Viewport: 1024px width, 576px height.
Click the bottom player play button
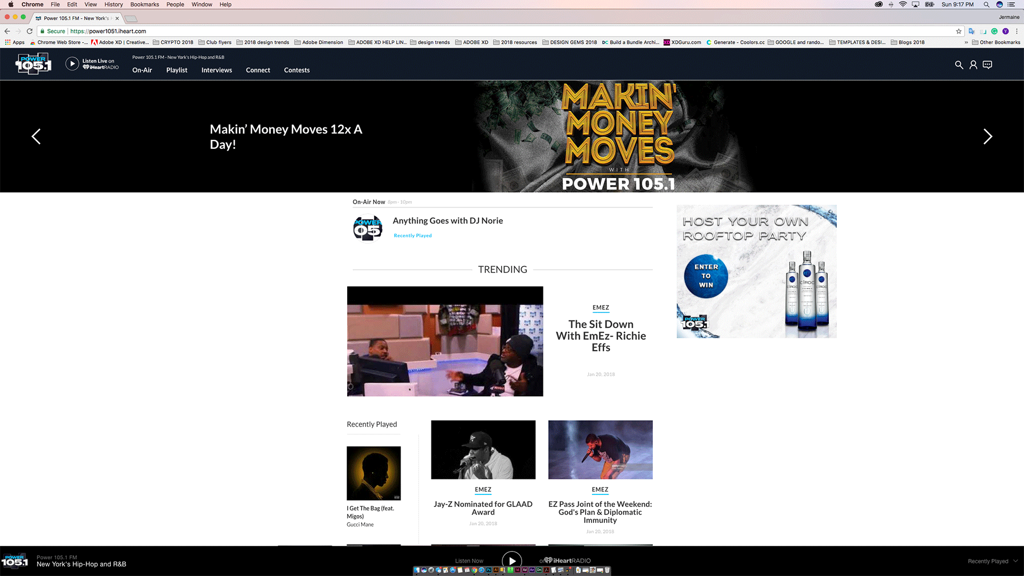tap(512, 561)
